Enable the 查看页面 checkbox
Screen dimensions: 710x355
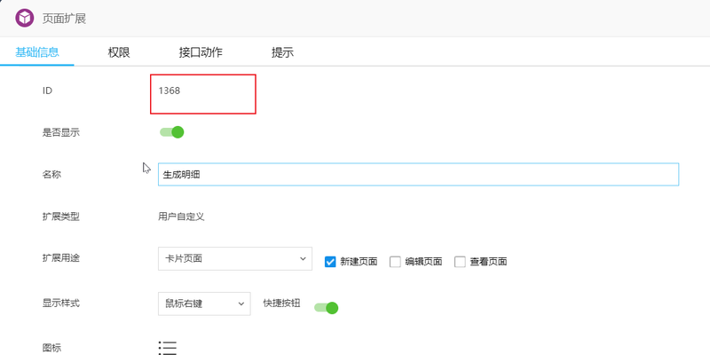tap(460, 262)
